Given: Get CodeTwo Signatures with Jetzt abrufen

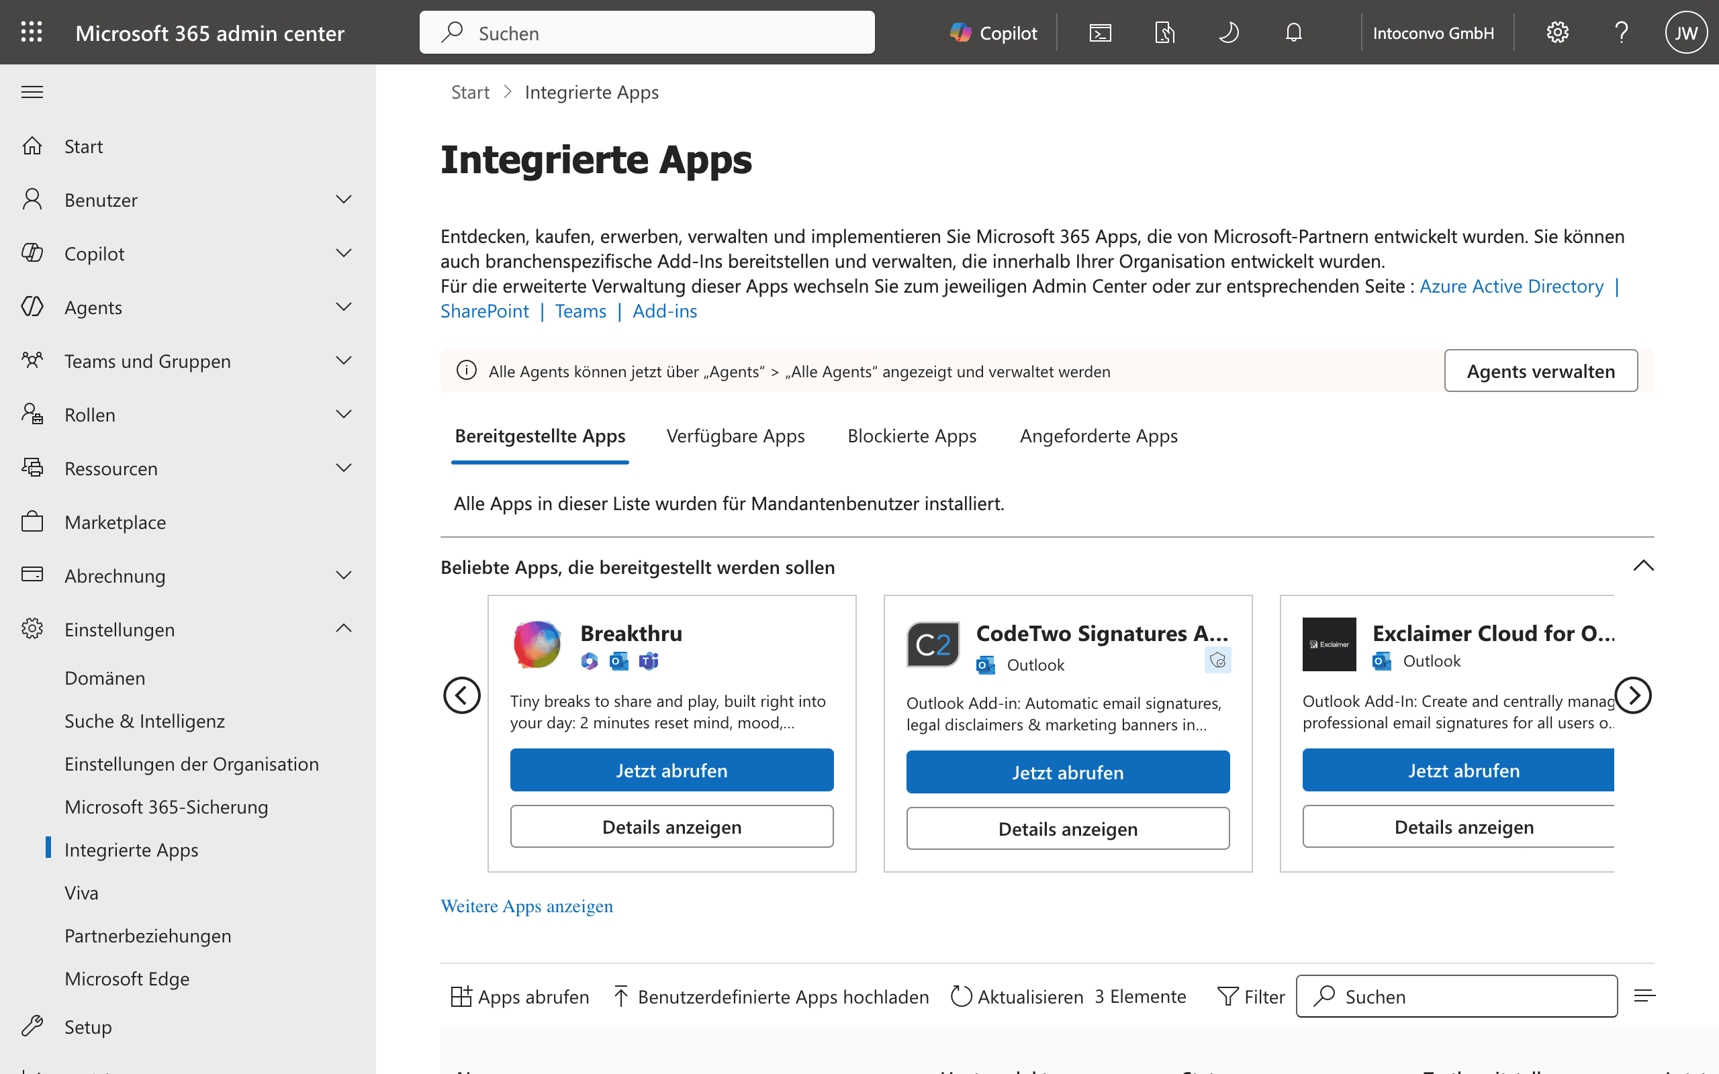Looking at the screenshot, I should [x=1068, y=772].
